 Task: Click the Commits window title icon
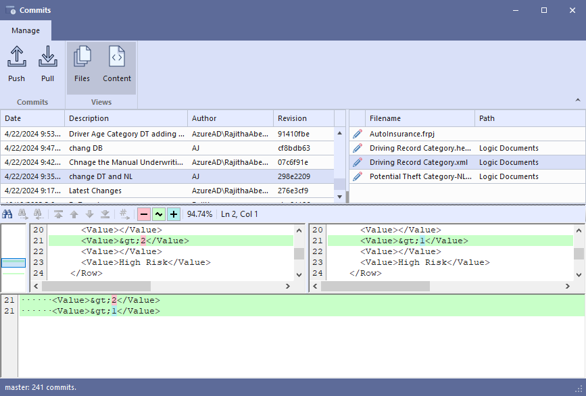click(x=10, y=10)
